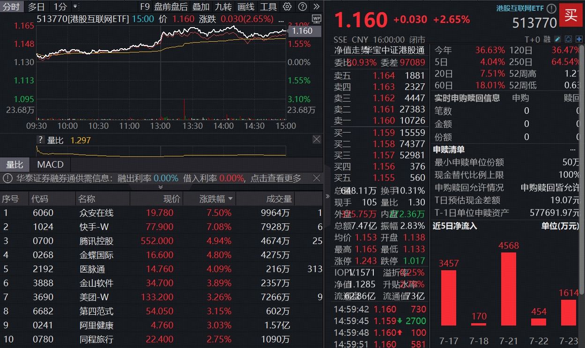Screen dimensions: 585x348
Task: Click the pencil edit icon near T+0
Action: pos(557,39)
